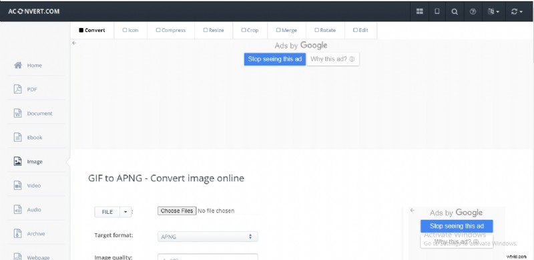Open the Video section label
Screen dimensions: 534x260
pos(34,186)
